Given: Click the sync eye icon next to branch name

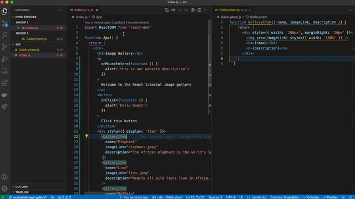Looking at the screenshot, I should [52, 197].
